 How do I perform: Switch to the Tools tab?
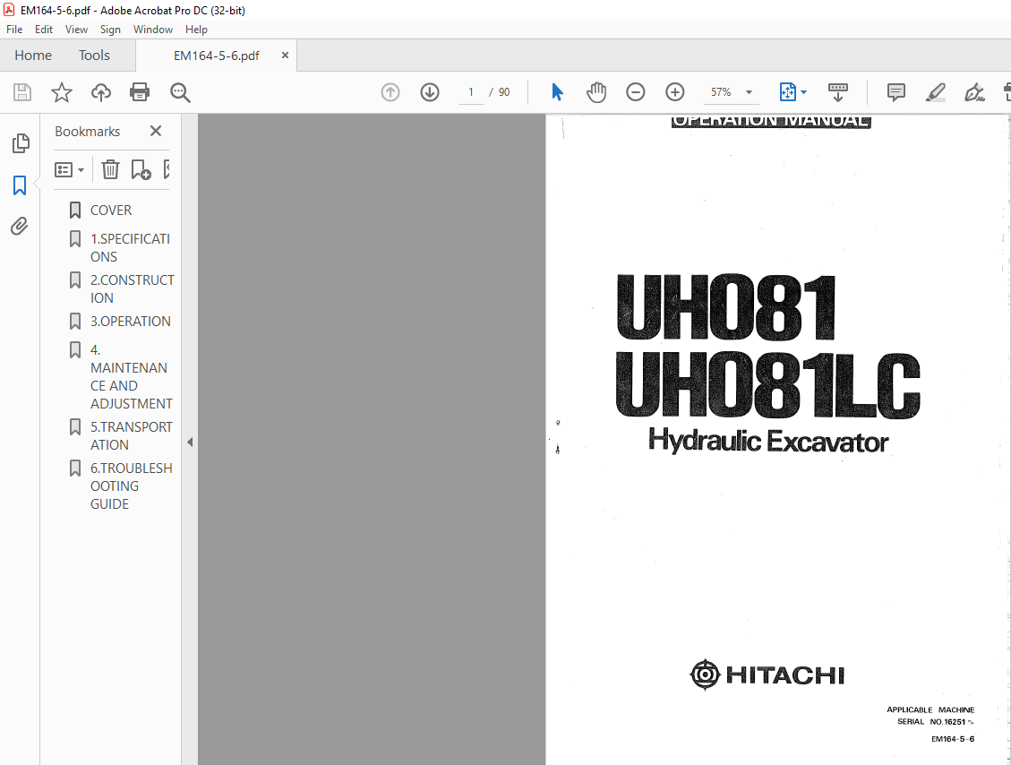point(94,56)
